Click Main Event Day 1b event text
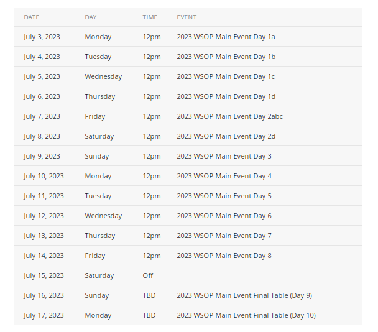The height and width of the screenshot is (332, 378). pos(226,57)
